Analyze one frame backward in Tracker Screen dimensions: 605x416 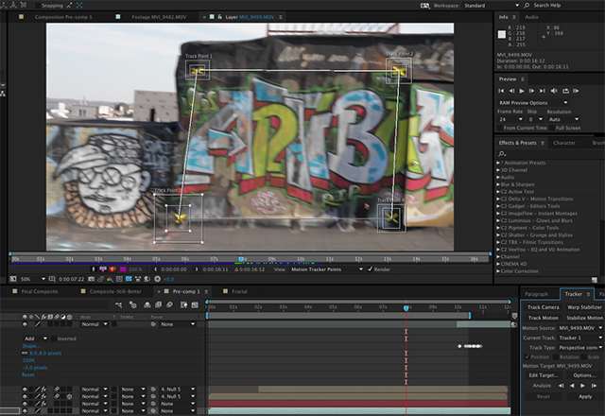point(561,386)
